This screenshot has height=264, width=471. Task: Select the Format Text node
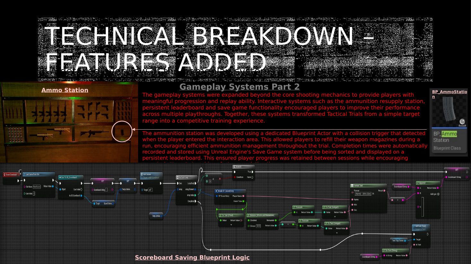click(x=368, y=198)
